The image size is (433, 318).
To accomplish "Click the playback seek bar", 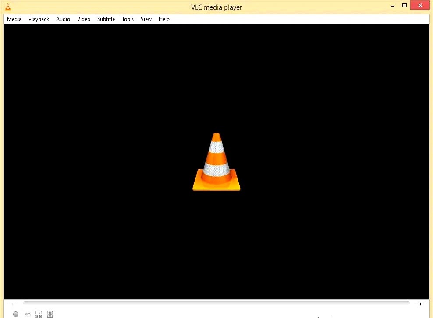I will [x=216, y=303].
